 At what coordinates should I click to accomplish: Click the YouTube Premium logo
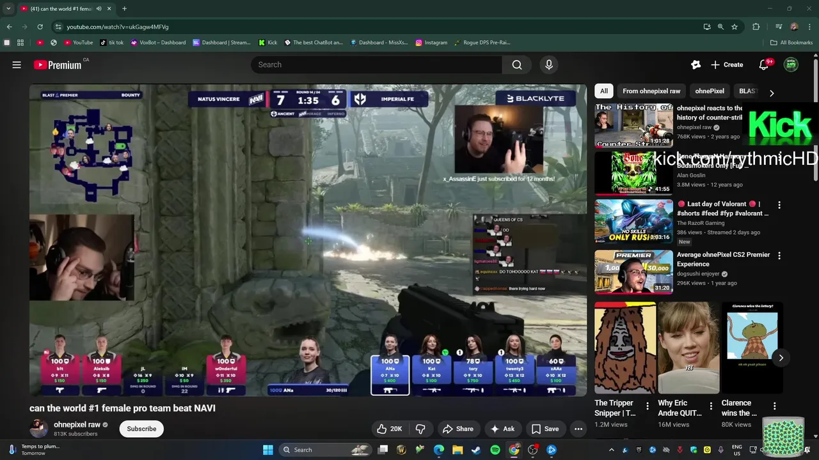coord(58,65)
